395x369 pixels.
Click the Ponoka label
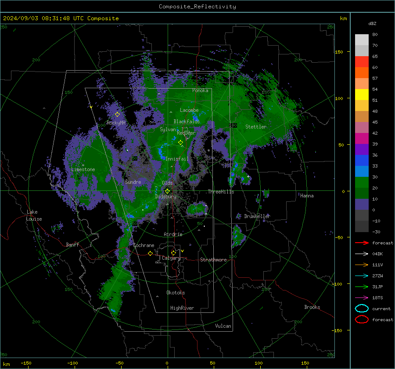200,90
